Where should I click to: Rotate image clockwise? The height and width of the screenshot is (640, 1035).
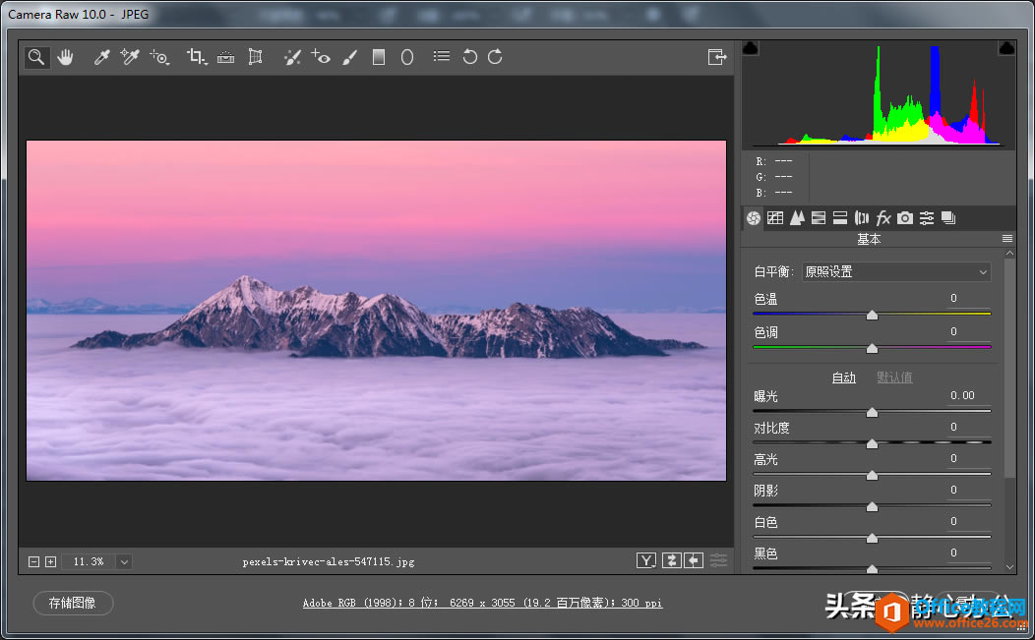495,57
